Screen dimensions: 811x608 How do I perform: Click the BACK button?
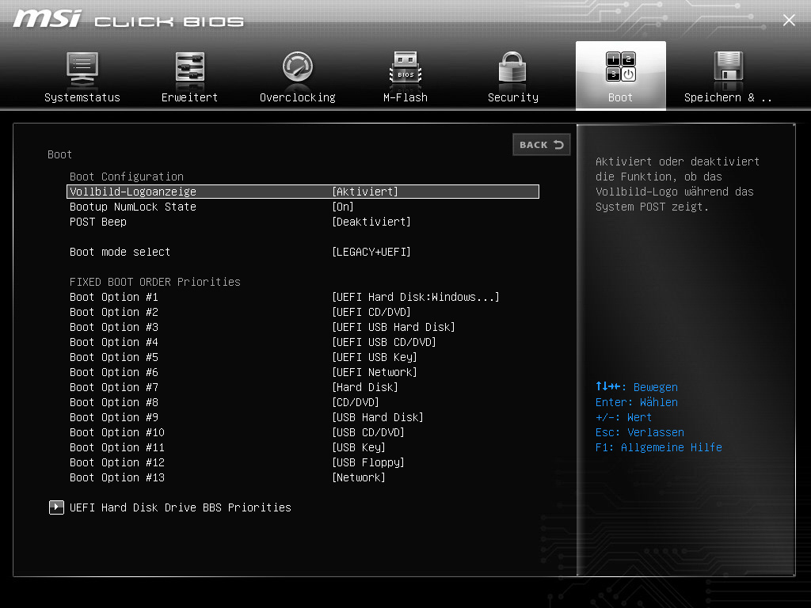(542, 145)
